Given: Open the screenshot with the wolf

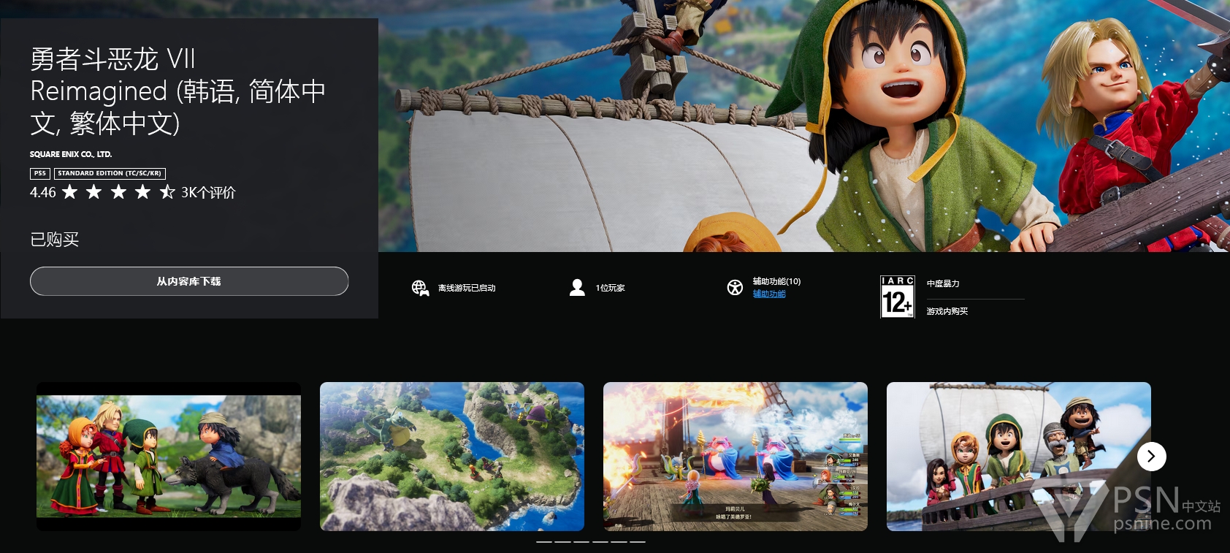Looking at the screenshot, I should (169, 457).
